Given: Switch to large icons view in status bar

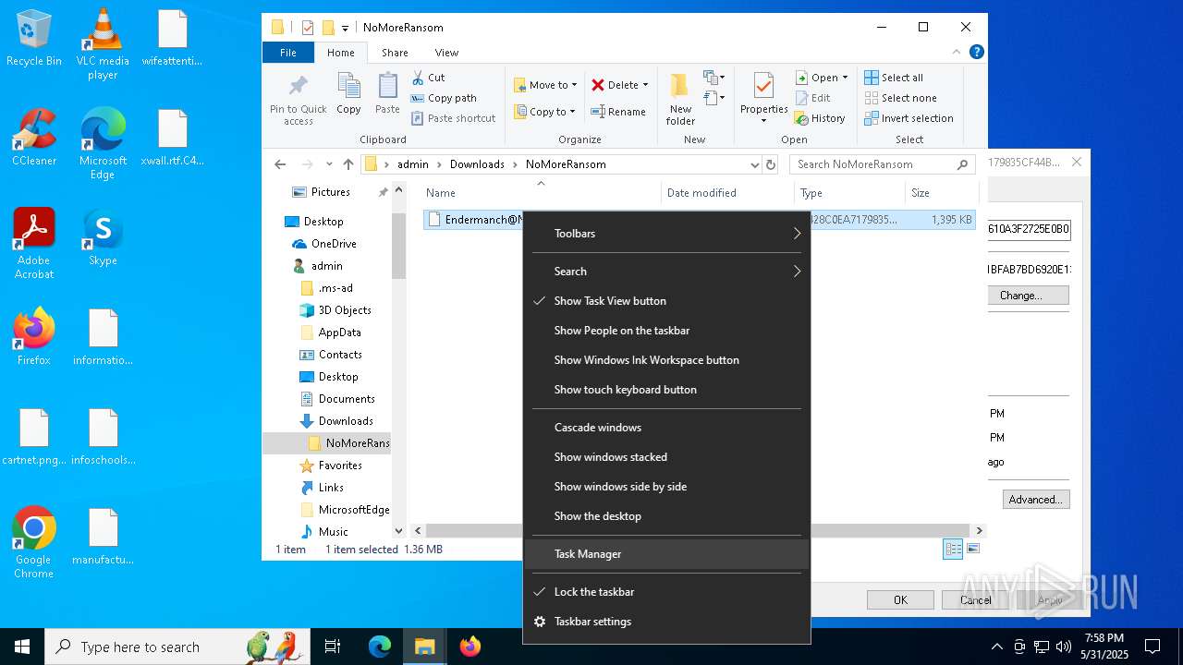Looking at the screenshot, I should [972, 550].
